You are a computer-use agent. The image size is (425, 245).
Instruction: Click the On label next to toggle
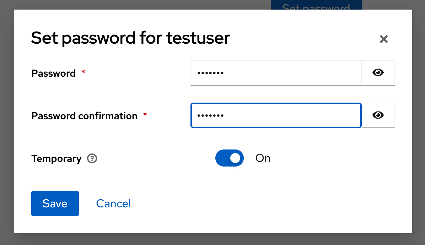tap(263, 158)
